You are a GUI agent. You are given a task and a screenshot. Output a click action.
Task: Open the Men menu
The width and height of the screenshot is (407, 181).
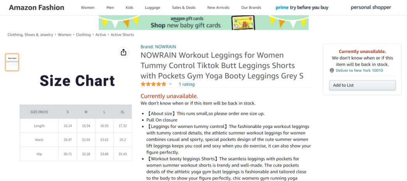(110, 7)
